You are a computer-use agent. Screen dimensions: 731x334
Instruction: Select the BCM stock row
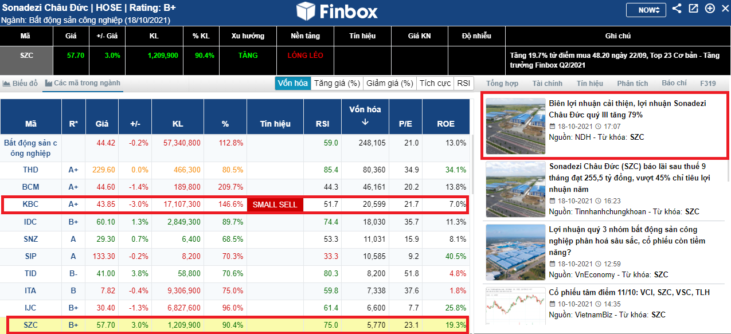click(x=235, y=187)
